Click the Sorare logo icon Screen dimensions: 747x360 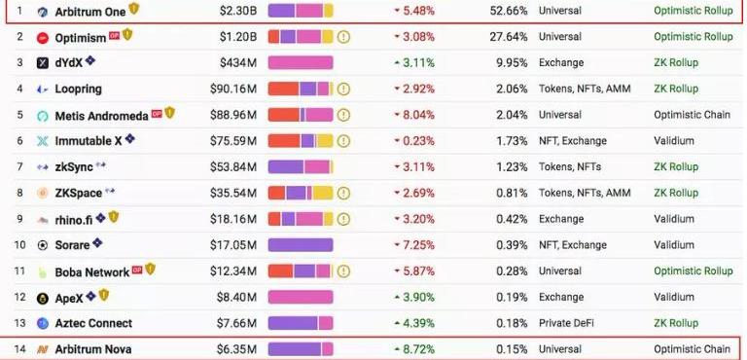tap(43, 245)
